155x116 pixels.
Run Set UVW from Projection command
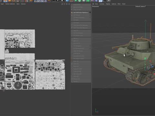tap(81, 13)
